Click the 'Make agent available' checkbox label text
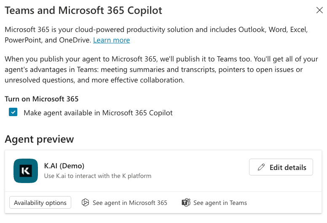This screenshot has height=223, width=327. (98, 113)
